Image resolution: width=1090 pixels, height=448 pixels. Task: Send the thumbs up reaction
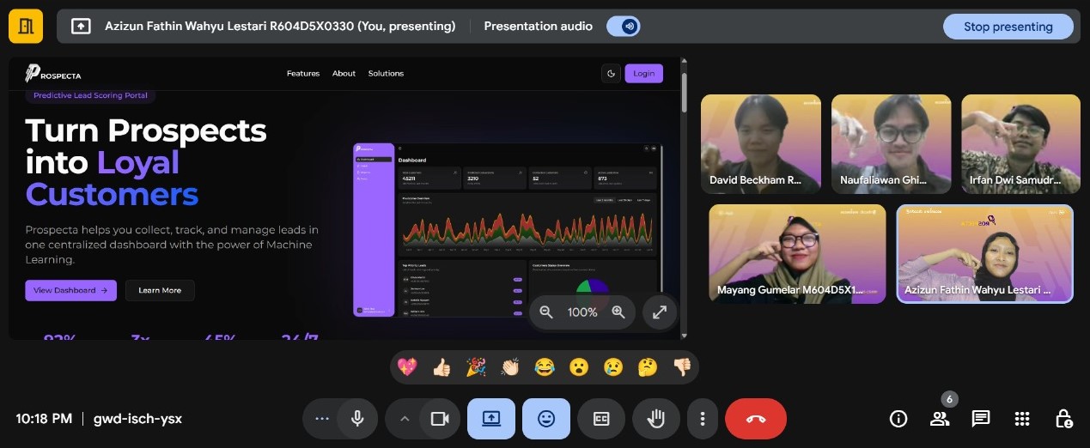click(x=441, y=367)
